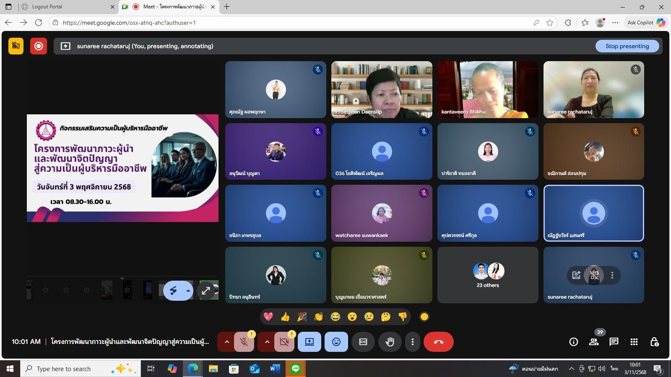Screen dimensions: 671x377
Task: Send the thumbs up reaction
Action: pyautogui.click(x=285, y=317)
